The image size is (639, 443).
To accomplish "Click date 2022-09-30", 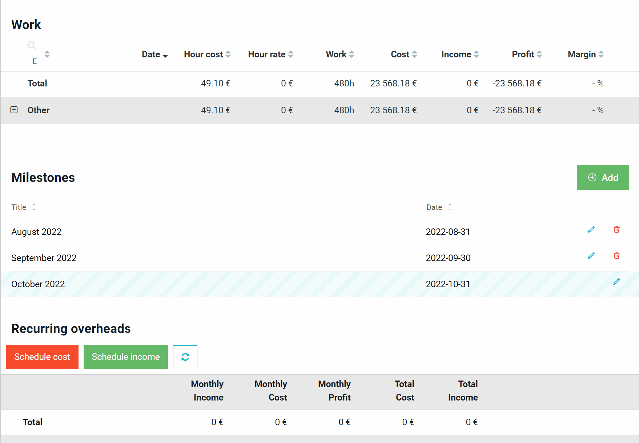I will coord(448,258).
